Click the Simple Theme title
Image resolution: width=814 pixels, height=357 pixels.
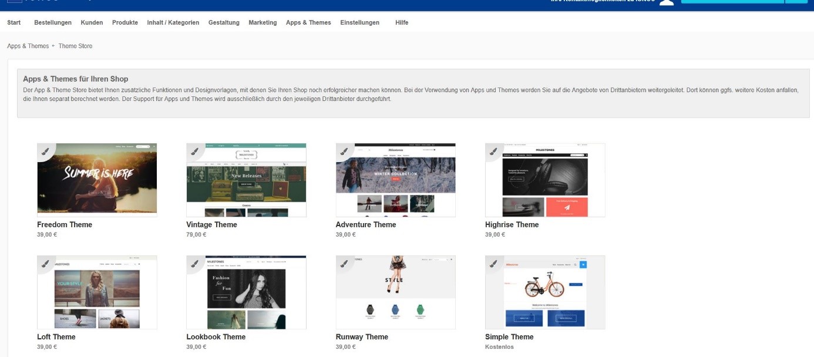[510, 336]
